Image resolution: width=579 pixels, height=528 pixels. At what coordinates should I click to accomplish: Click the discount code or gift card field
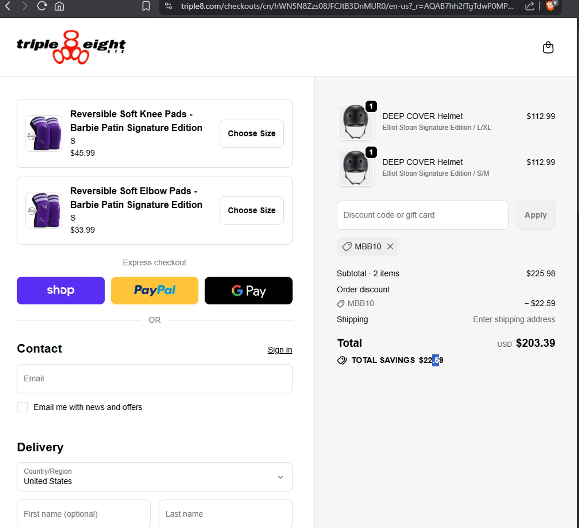422,215
